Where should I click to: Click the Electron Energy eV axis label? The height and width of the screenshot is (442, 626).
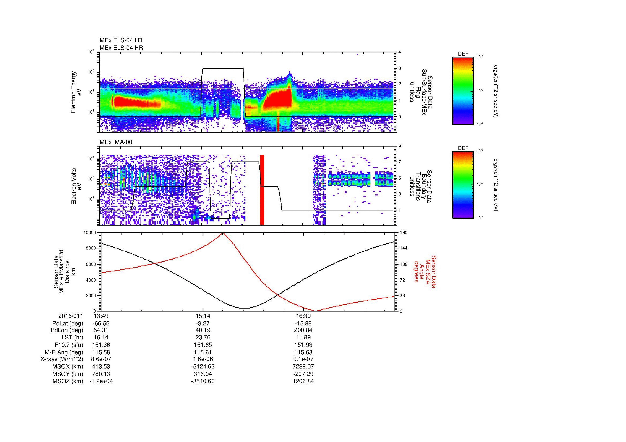(76, 92)
